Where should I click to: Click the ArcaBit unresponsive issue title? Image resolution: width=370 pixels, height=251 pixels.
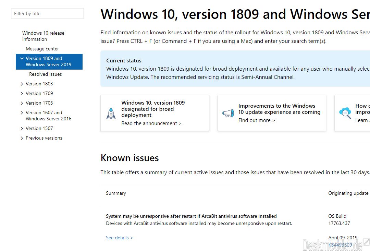point(192,216)
